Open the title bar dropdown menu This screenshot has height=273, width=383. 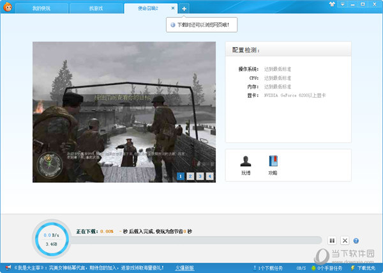click(342, 4)
